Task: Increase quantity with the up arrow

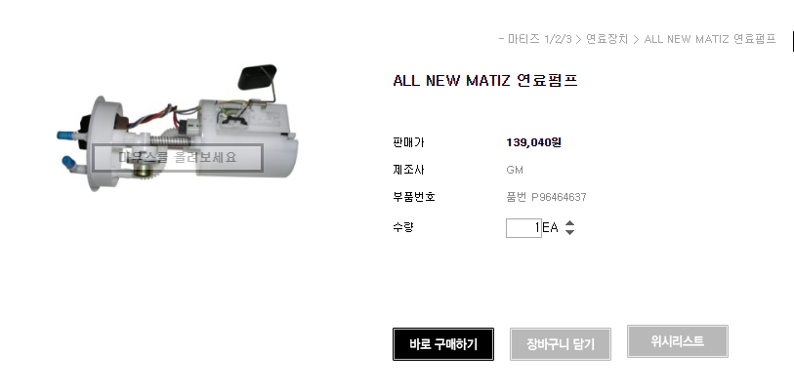Action: pyautogui.click(x=569, y=223)
